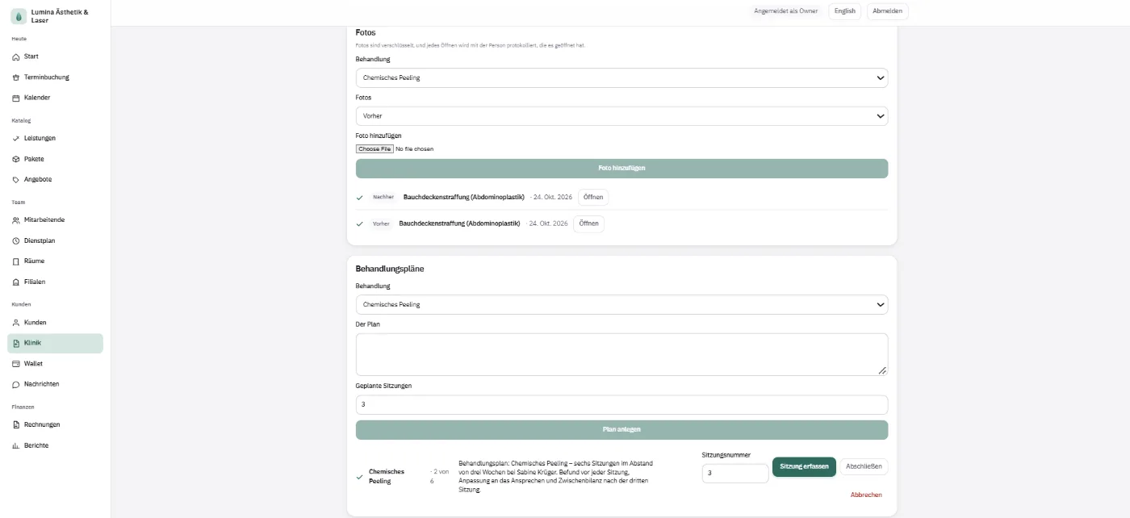Click the Rechnungen invoice icon
The image size is (1130, 518).
tap(16, 424)
